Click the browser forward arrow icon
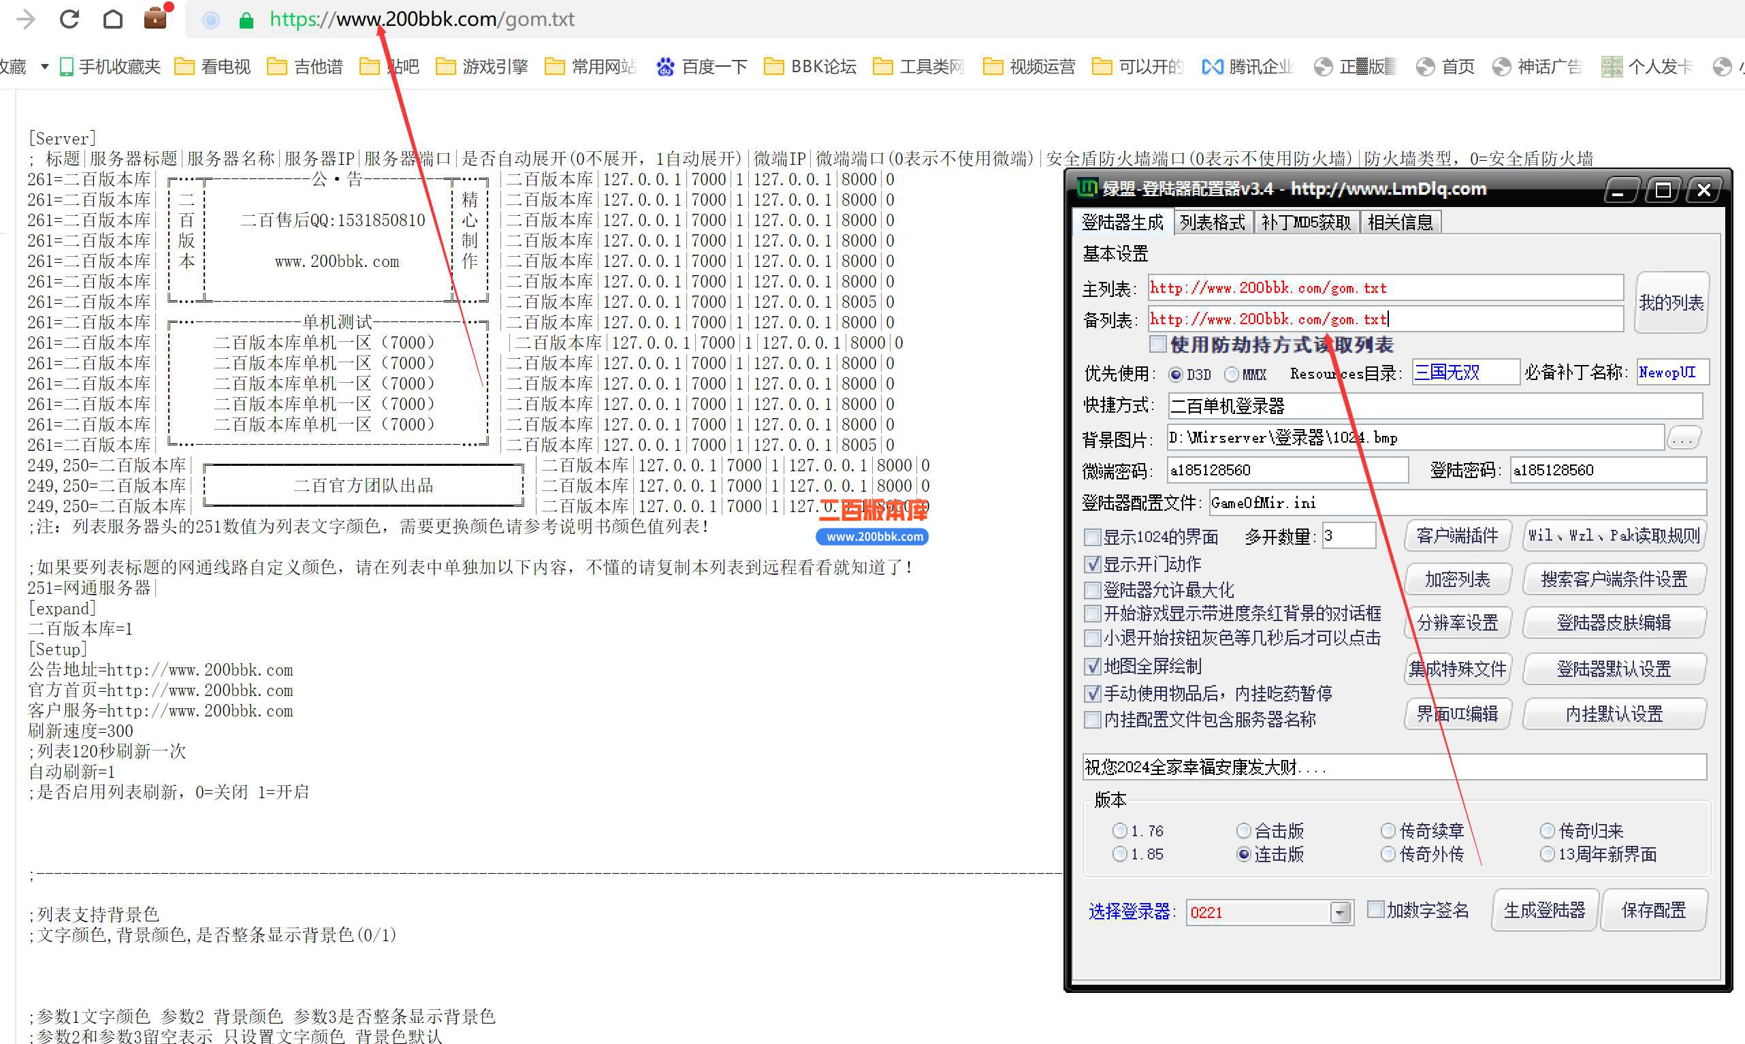Screen dimensions: 1745x1044 point(26,19)
